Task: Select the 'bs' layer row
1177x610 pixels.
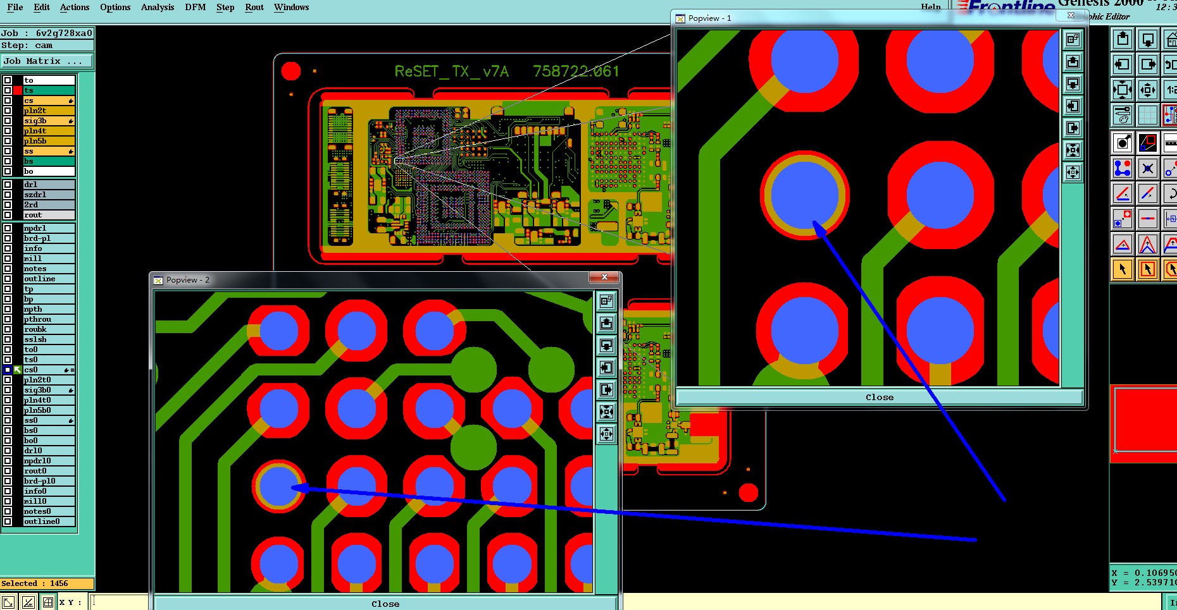Action: pos(49,161)
